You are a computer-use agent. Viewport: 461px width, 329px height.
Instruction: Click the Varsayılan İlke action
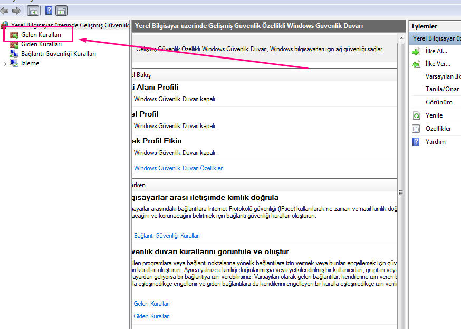coord(443,76)
